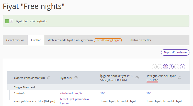Edit weekday price value 100 for 1 misafir
Viewport: 193px width, 106px height.
point(103,93)
